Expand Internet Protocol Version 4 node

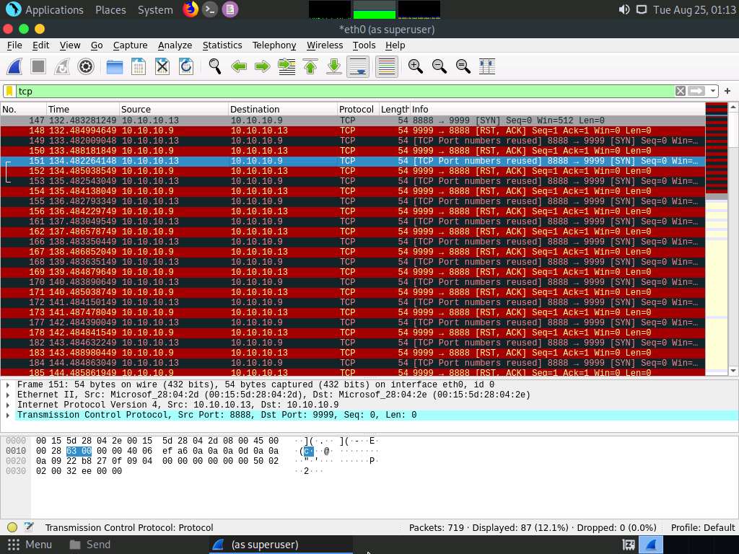[x=7, y=405]
